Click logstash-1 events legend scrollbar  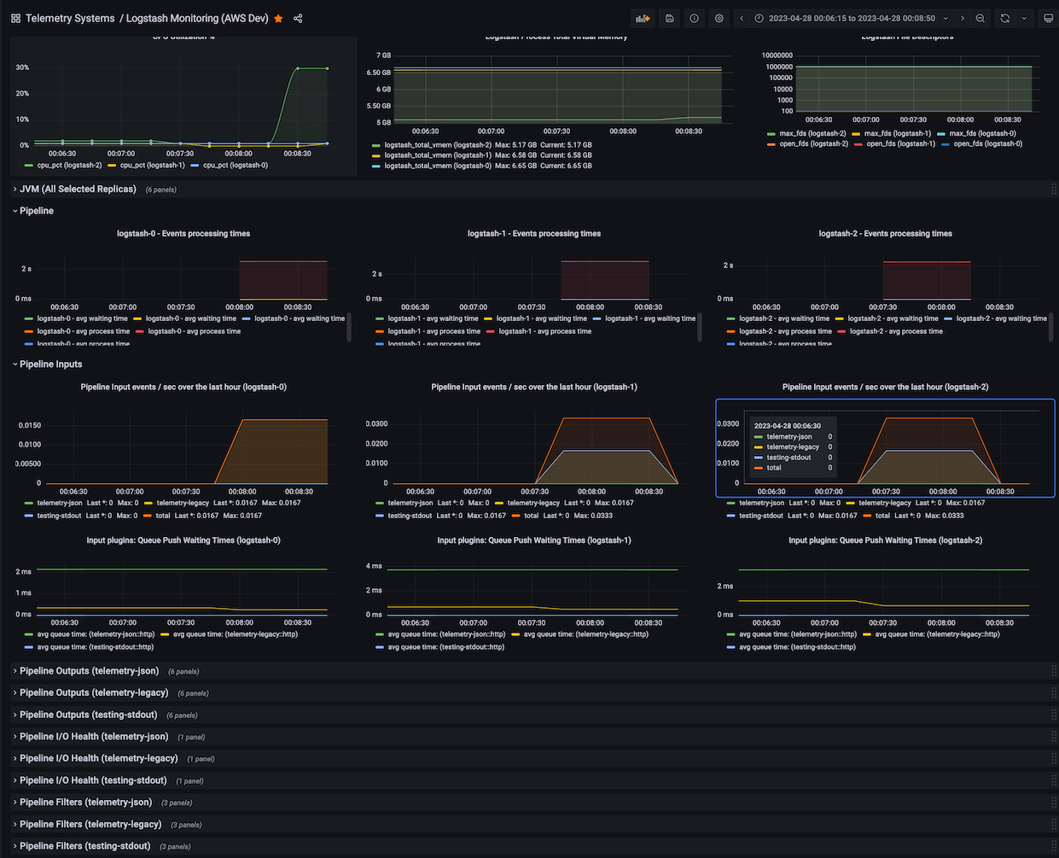coord(700,328)
